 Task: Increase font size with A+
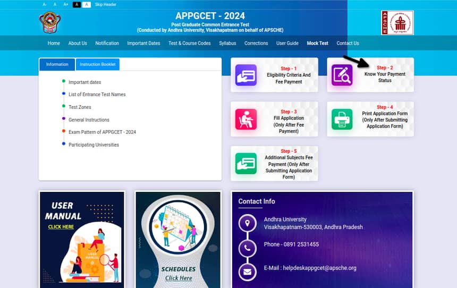click(66, 4)
